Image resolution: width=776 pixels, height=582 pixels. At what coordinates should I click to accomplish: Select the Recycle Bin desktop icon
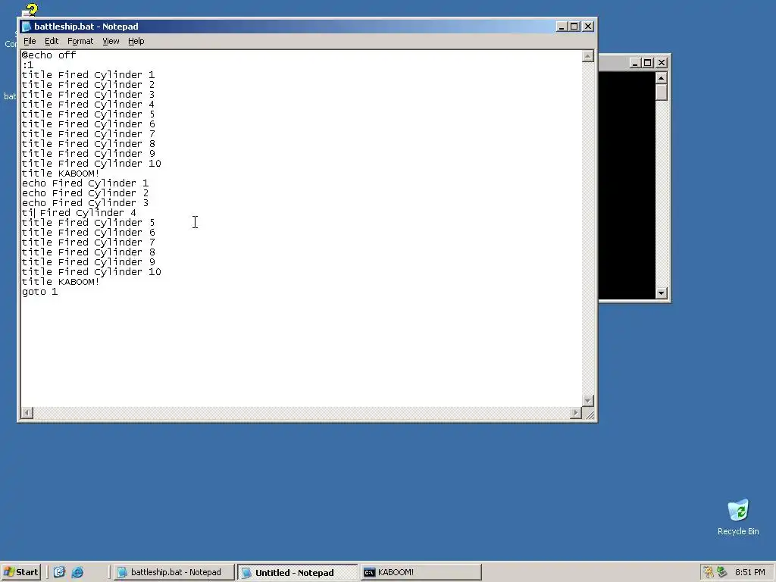738,518
